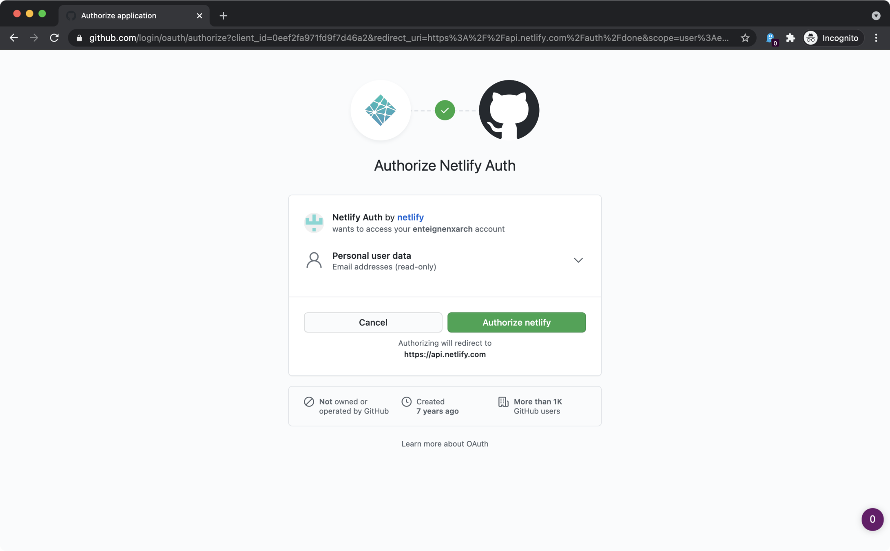This screenshot has height=551, width=890.
Task: Open the Chrome three-dot menu
Action: point(876,38)
